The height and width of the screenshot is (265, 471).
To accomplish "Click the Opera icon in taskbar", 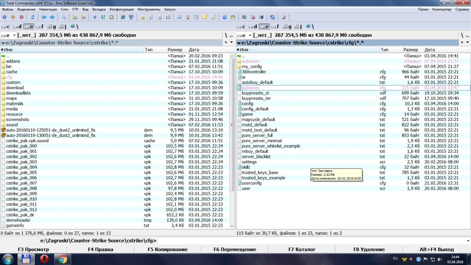I will coord(44,259).
